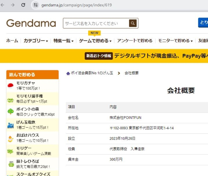Open げん玉電鉄 sidebar link

(33, 125)
